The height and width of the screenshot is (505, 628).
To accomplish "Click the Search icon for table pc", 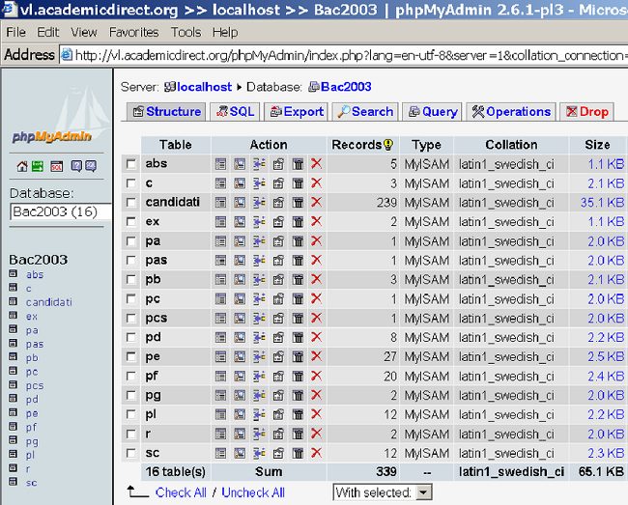I will coord(240,299).
